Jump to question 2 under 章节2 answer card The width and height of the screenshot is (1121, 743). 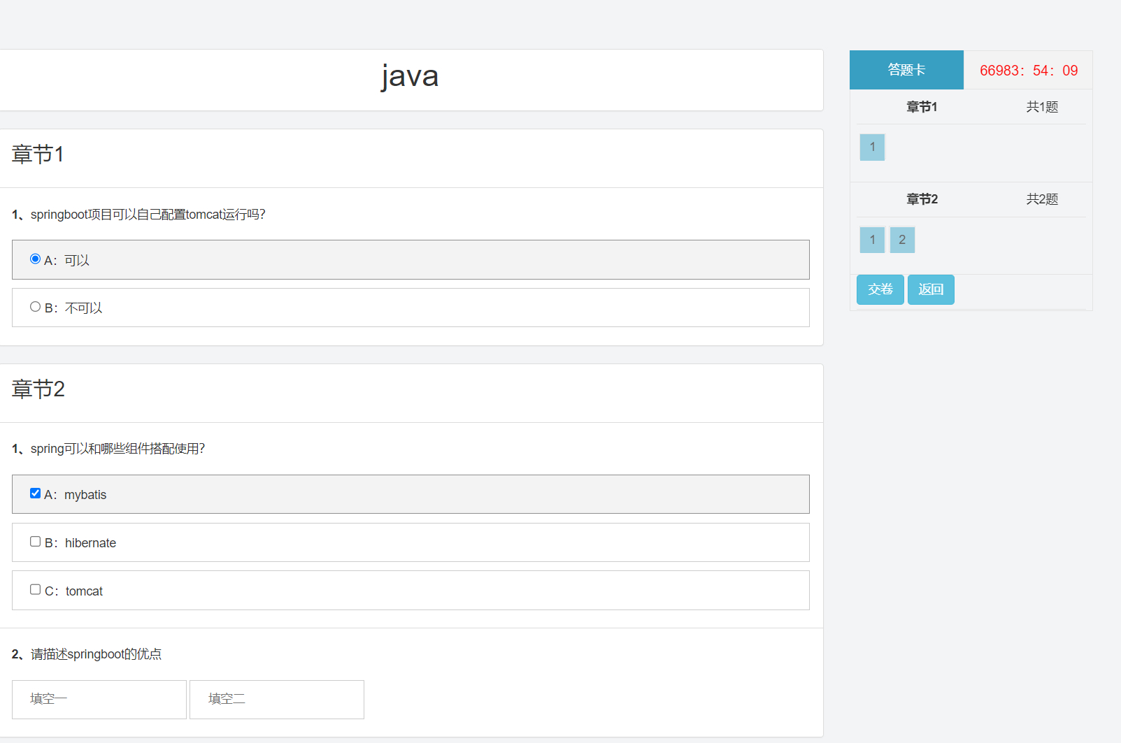pyautogui.click(x=902, y=240)
